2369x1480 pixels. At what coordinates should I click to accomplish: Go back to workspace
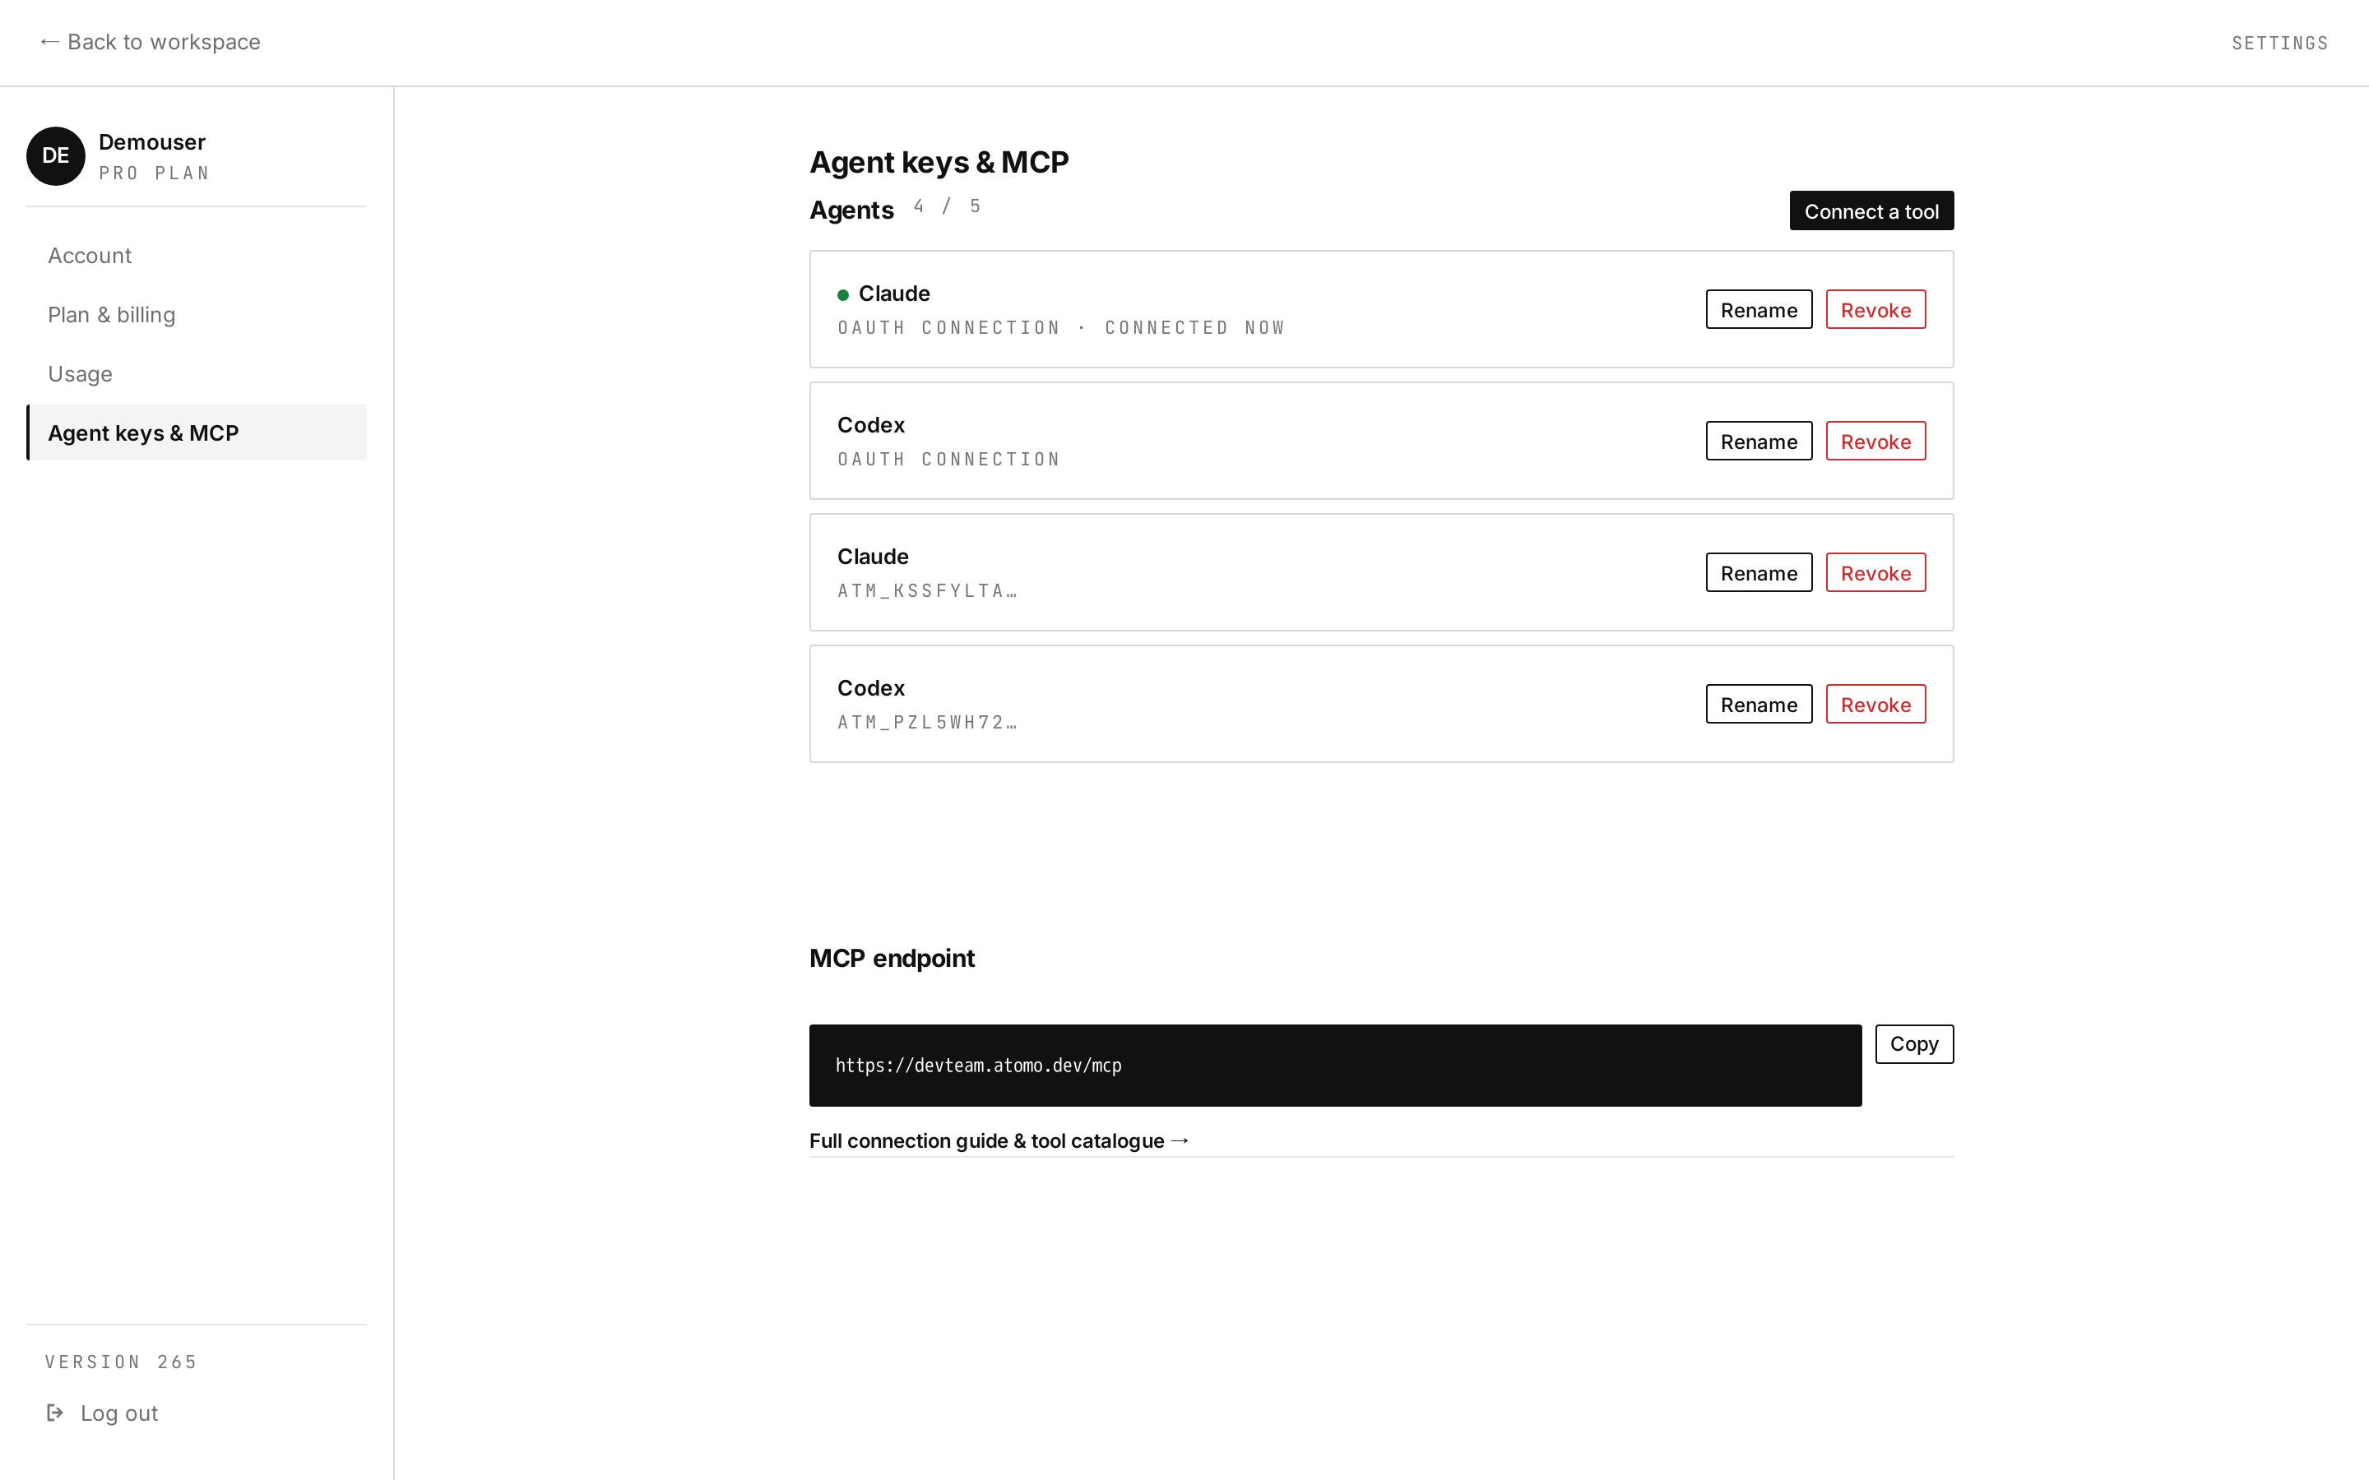150,42
